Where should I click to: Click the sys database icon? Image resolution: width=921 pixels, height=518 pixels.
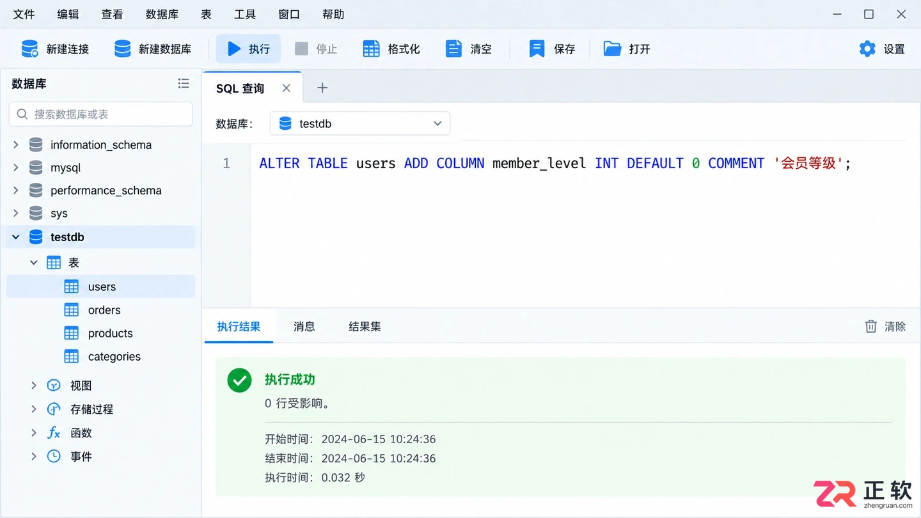click(36, 214)
